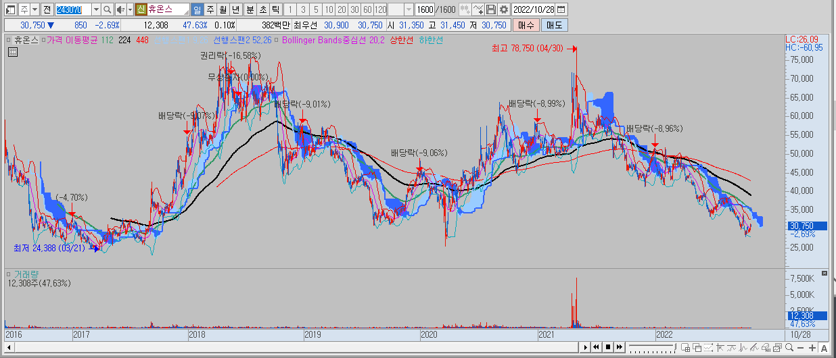Viewport: 836px width, 358px height.
Task: Close the volume panel with X button
Action: click(x=824, y=273)
